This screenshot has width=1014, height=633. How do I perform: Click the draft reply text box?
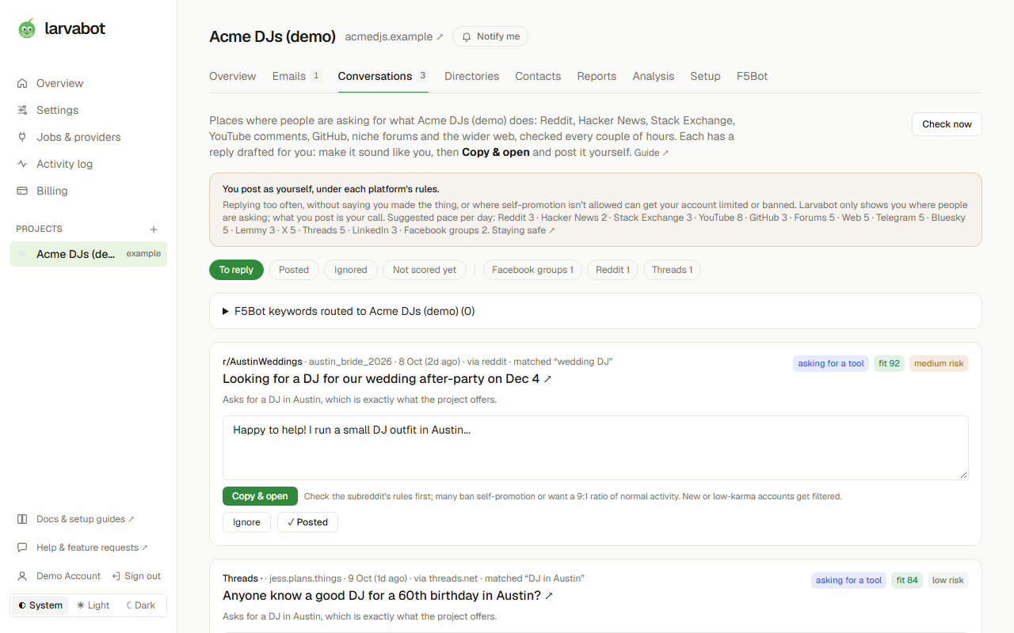pyautogui.click(x=596, y=448)
